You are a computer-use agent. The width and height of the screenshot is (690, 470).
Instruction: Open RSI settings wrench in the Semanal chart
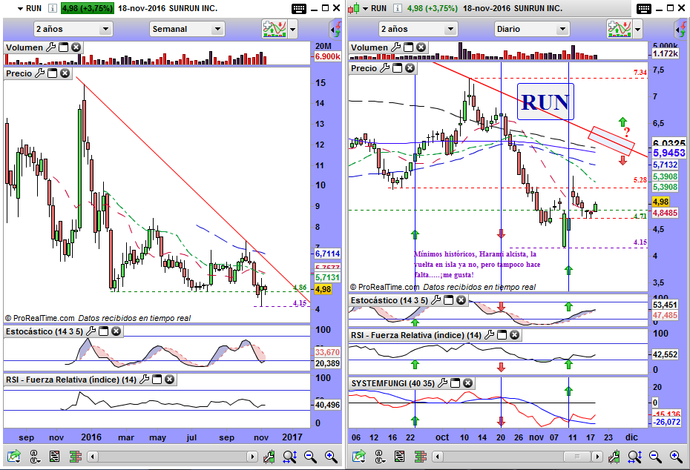145,379
